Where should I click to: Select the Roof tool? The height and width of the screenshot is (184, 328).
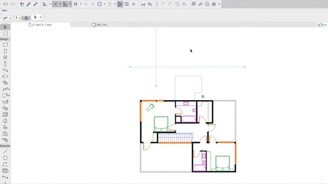(x=5, y=96)
